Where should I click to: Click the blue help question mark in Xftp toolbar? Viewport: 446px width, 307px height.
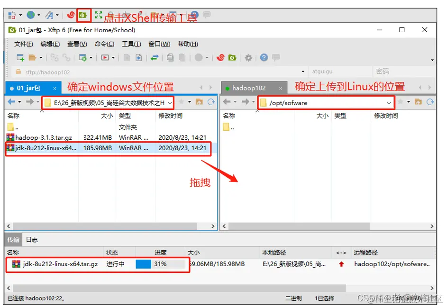(x=264, y=58)
